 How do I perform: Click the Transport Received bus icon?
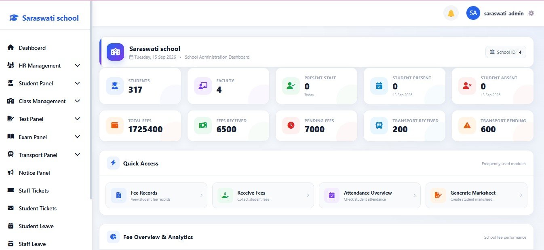(379, 125)
